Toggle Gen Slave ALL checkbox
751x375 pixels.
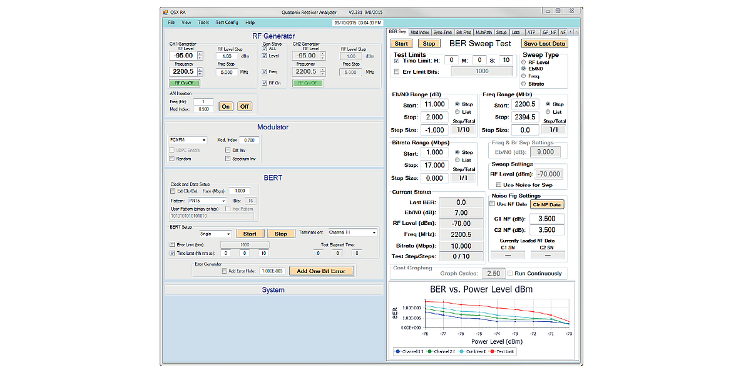click(x=265, y=49)
